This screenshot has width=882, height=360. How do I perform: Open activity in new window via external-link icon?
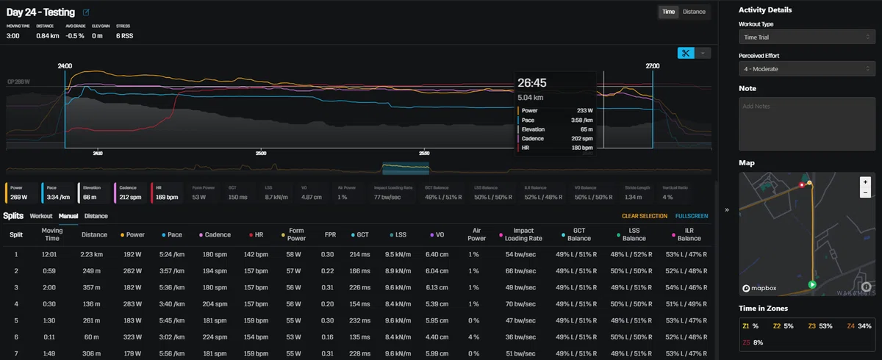86,12
